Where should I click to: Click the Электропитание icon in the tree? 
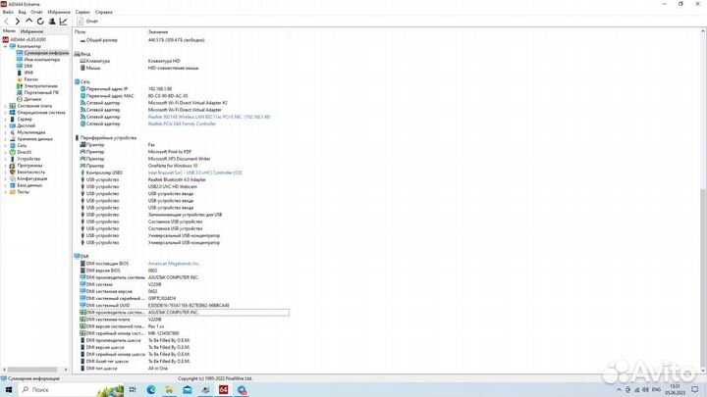pos(20,86)
